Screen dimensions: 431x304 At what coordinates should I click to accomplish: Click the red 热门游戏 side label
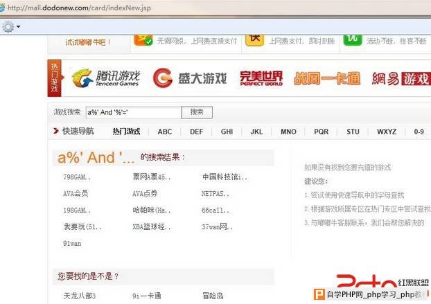pos(55,78)
